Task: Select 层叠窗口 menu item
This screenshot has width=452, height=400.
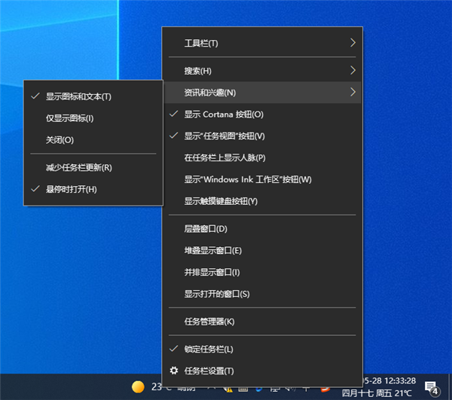Action: tap(206, 229)
